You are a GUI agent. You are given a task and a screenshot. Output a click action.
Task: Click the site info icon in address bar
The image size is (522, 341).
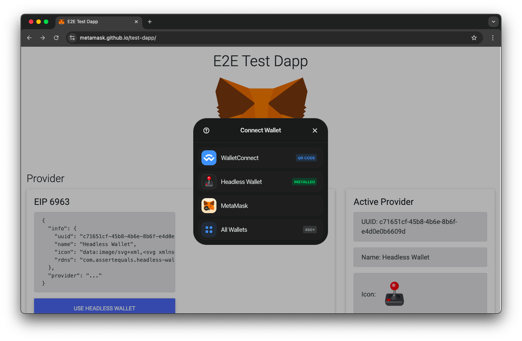[72, 38]
